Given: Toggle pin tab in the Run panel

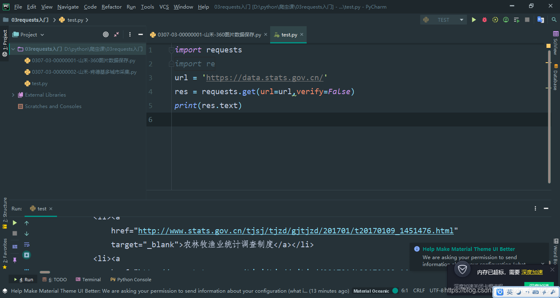Looking at the screenshot, I should (x=15, y=260).
